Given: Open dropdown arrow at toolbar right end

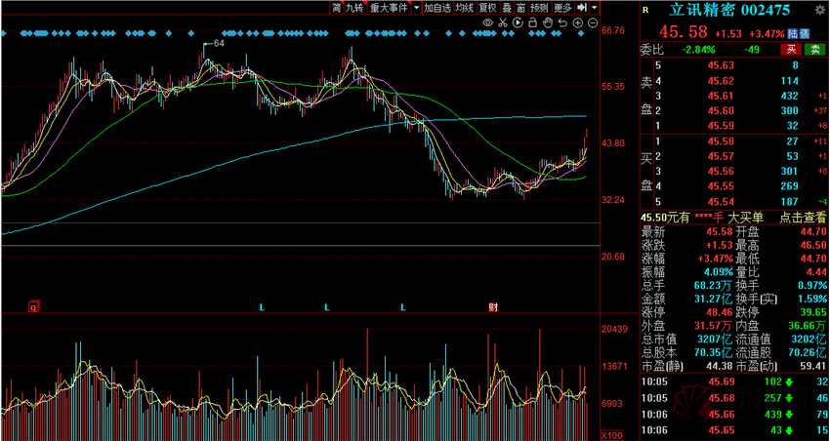Looking at the screenshot, I should coord(595,8).
